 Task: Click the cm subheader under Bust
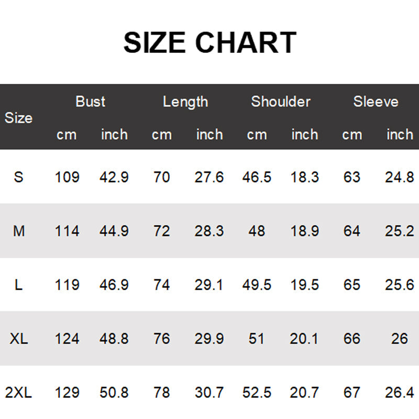point(67,135)
